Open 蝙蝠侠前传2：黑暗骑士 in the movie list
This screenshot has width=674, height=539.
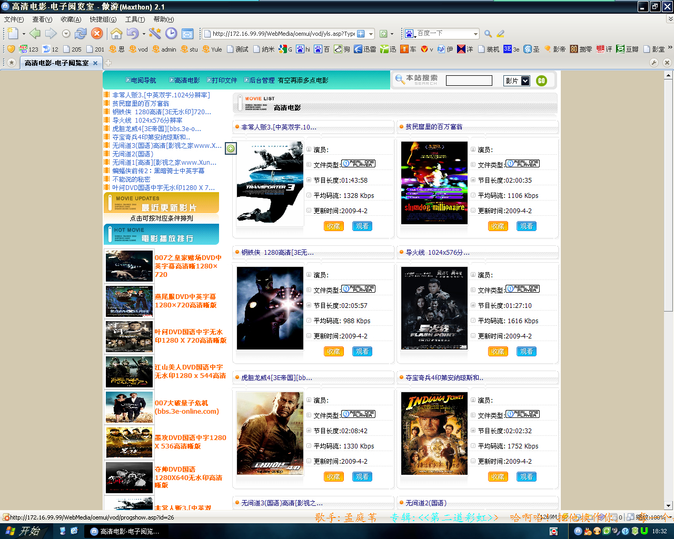tap(158, 171)
